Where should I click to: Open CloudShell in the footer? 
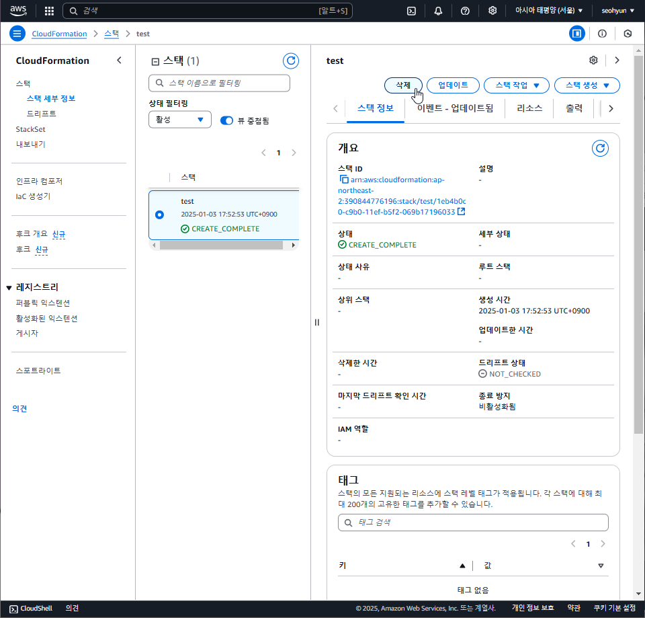(x=31, y=609)
